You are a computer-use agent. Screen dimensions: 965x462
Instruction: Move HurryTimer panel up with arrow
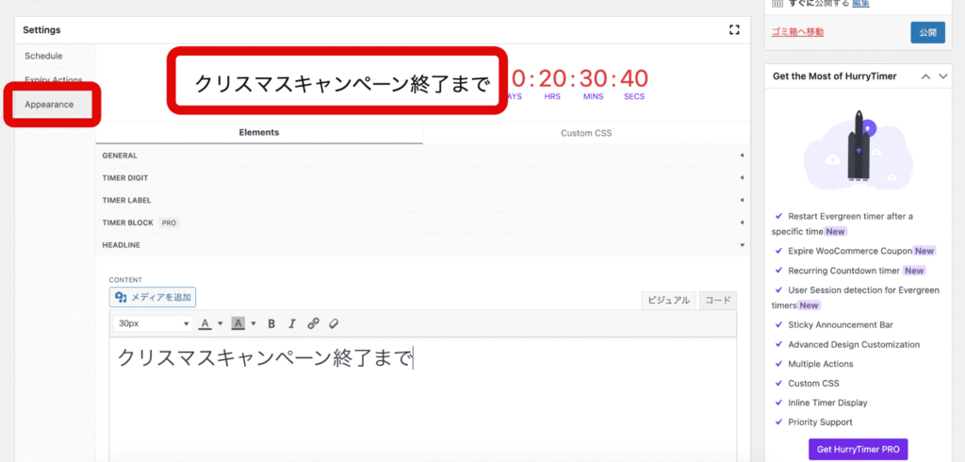pyautogui.click(x=925, y=76)
